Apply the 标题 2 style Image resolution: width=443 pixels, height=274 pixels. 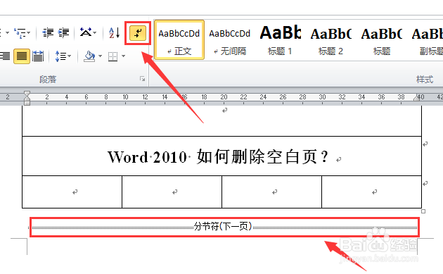click(330, 40)
